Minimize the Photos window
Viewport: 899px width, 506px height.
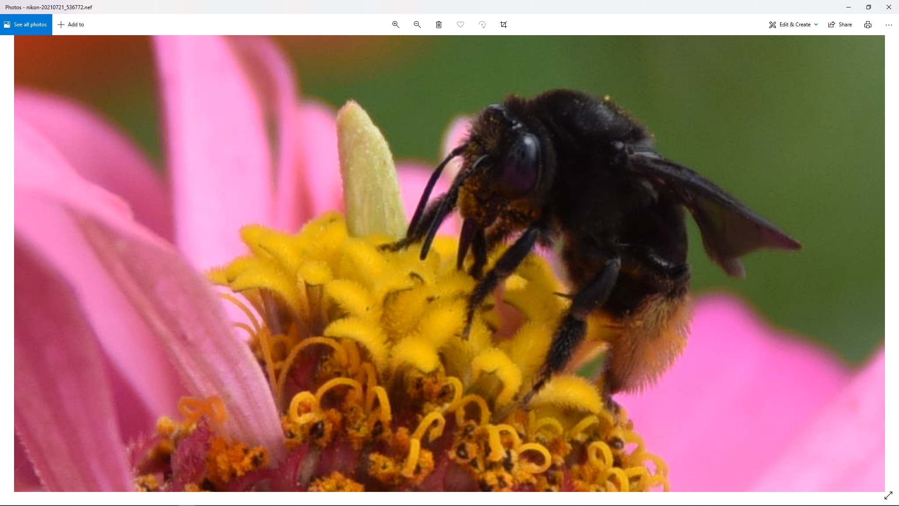(x=848, y=7)
